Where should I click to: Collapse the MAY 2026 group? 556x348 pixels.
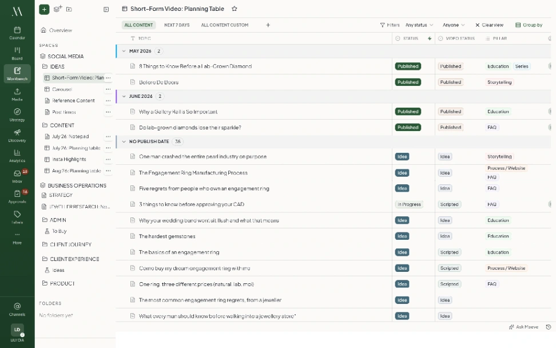click(x=124, y=51)
